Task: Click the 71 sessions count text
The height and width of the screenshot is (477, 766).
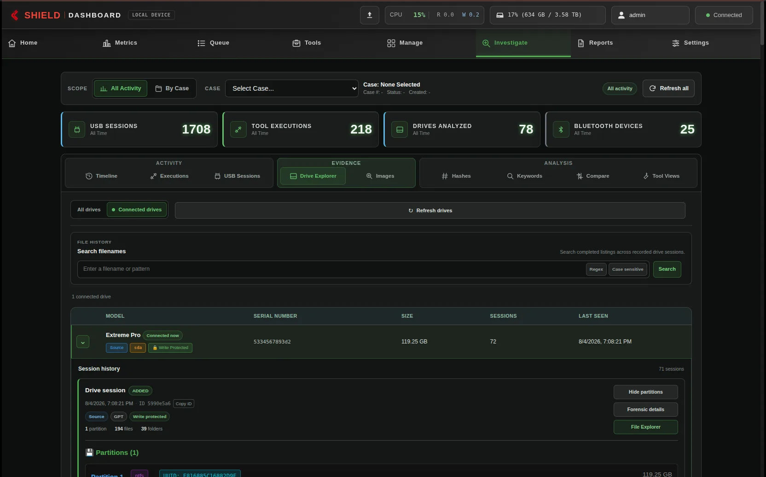Action: pyautogui.click(x=671, y=369)
